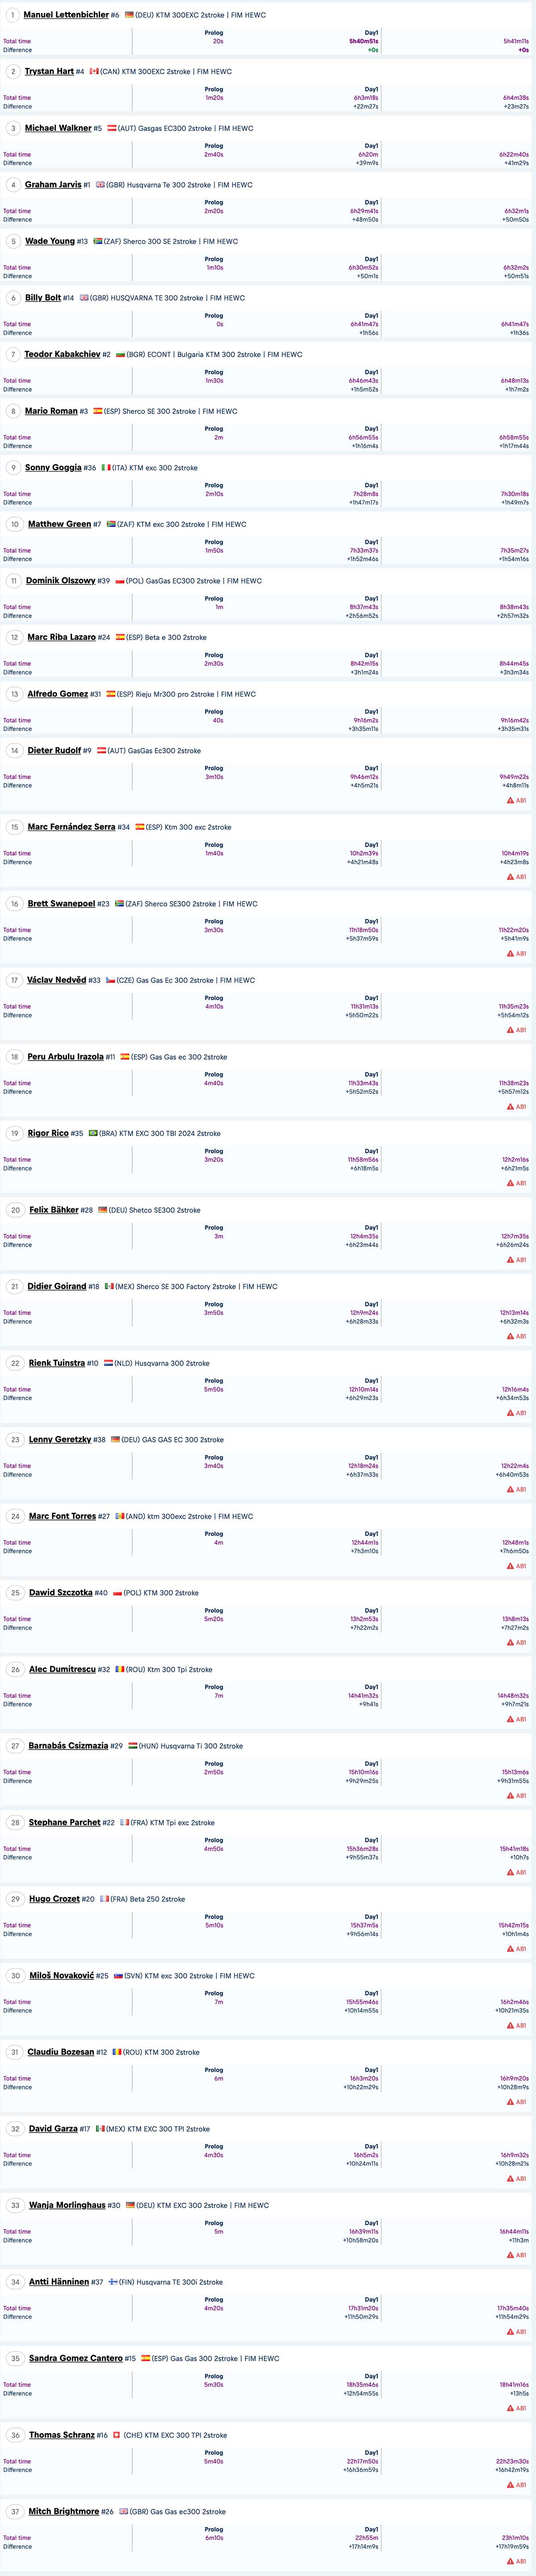Open the Wanja Morlinghaus rider link
The width and height of the screenshot is (536, 2576).
[x=67, y=2205]
